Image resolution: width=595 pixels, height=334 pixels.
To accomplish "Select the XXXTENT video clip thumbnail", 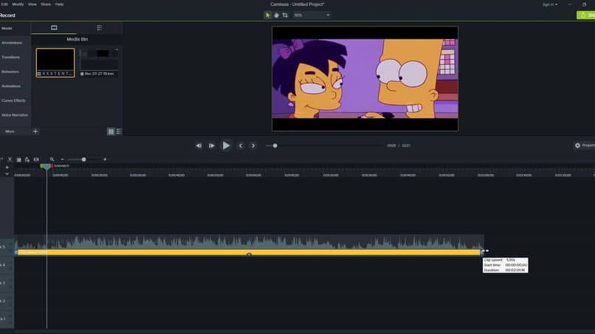I will pos(55,63).
